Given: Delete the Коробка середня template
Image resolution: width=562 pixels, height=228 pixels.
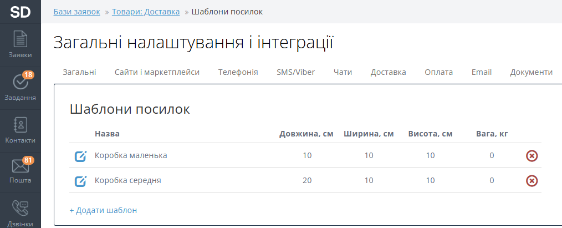Looking at the screenshot, I should click(x=532, y=181).
